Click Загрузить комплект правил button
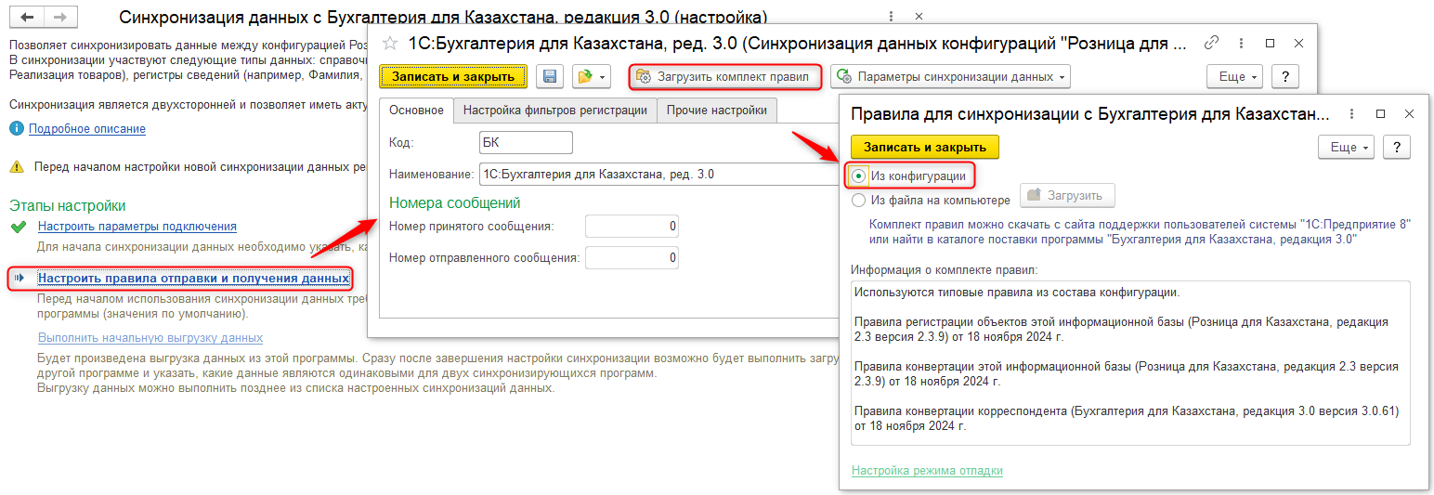This screenshot has width=1434, height=495. (x=724, y=77)
